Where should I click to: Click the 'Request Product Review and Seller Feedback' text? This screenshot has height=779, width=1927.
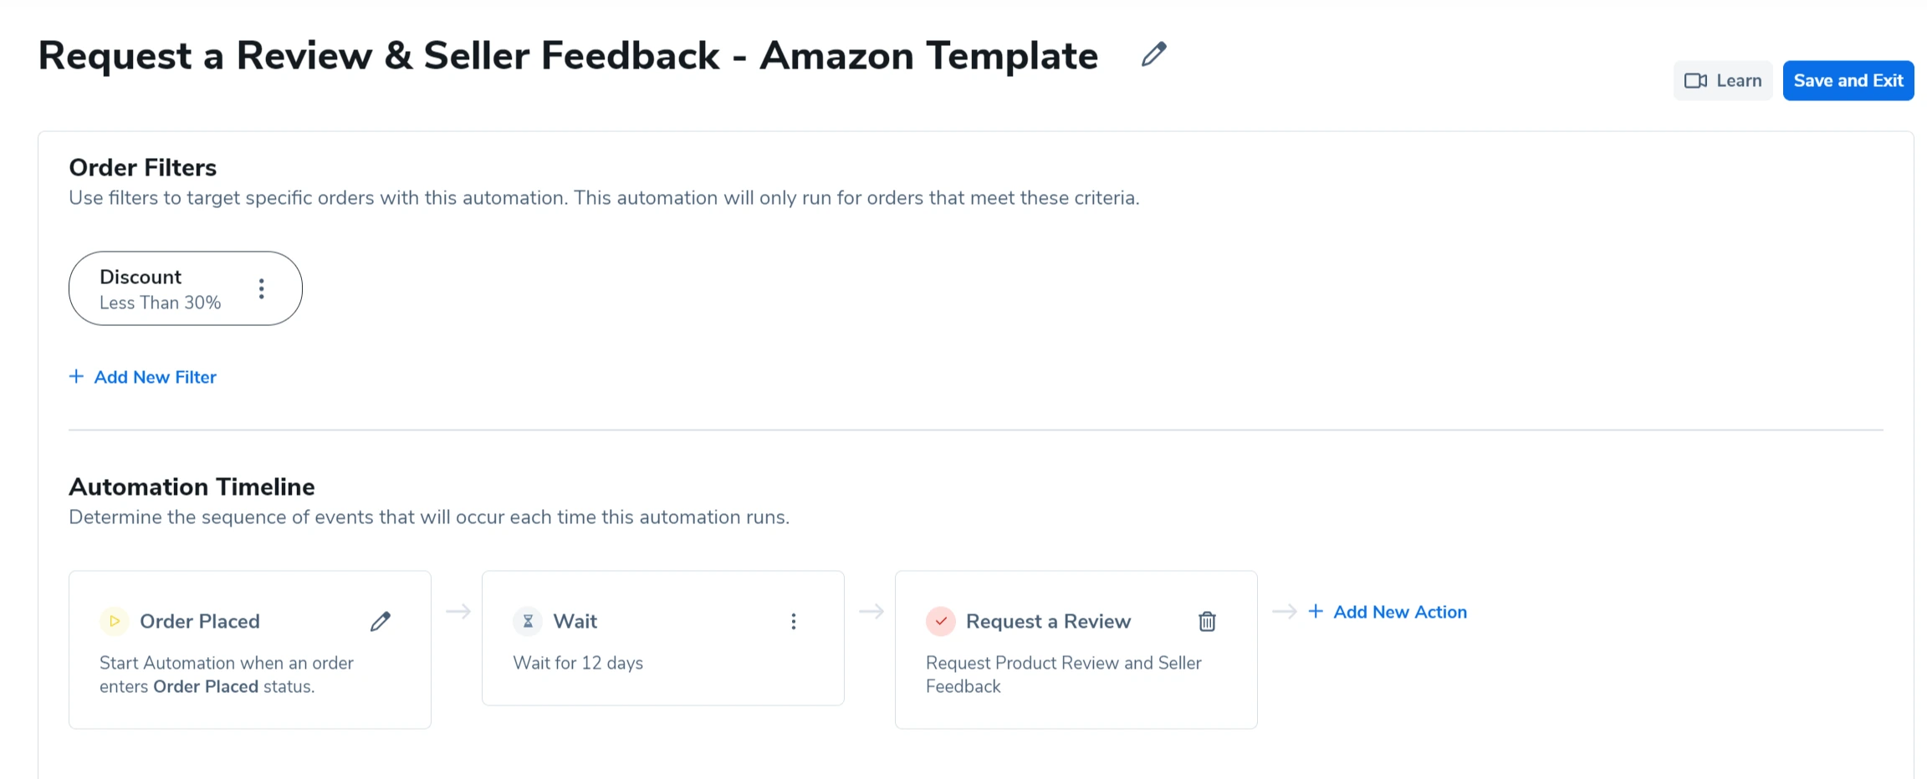point(1063,675)
